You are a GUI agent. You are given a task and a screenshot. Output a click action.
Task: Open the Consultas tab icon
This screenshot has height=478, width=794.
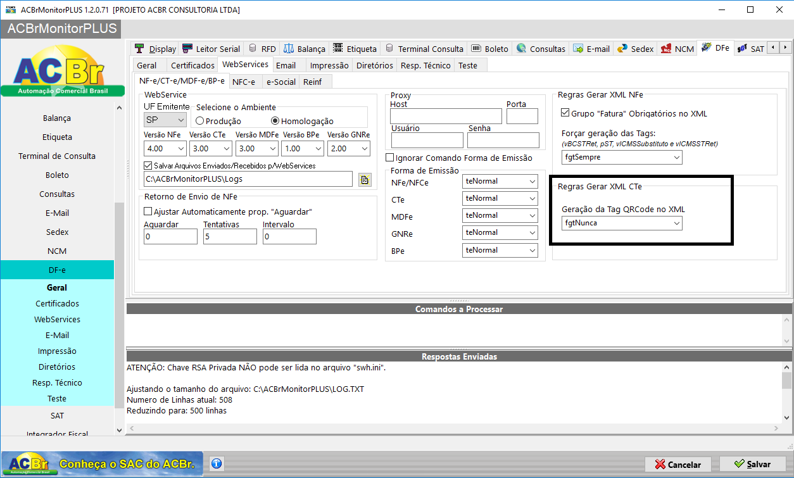[x=522, y=48]
